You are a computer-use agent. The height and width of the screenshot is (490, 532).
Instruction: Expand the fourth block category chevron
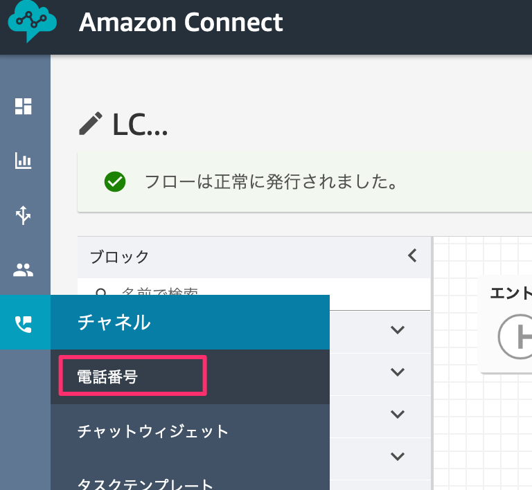(397, 456)
